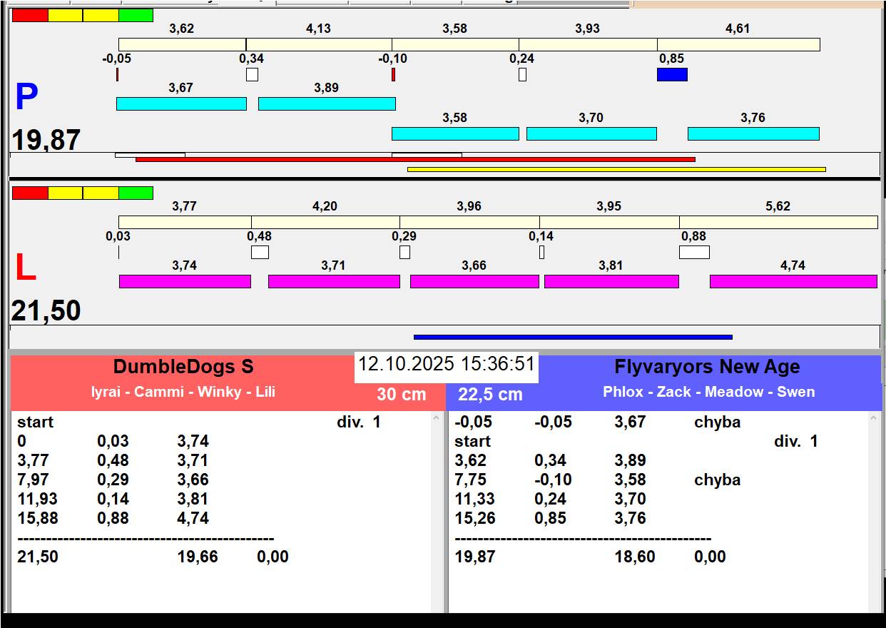Screen dimensions: 886x628
Task: Select the cyan 3,76 run bar in lane P
Action: point(753,133)
